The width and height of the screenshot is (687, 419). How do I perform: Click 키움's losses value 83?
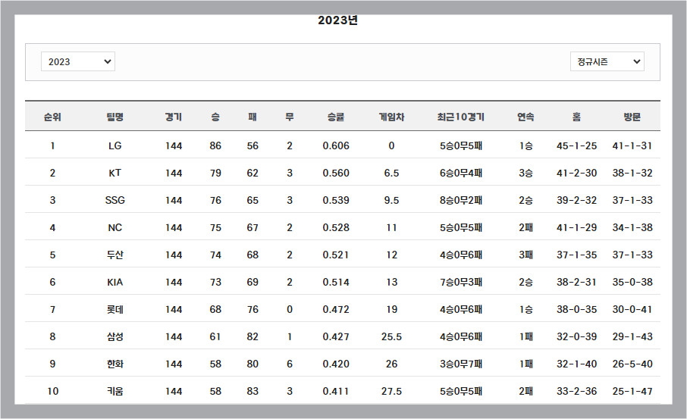pyautogui.click(x=253, y=392)
